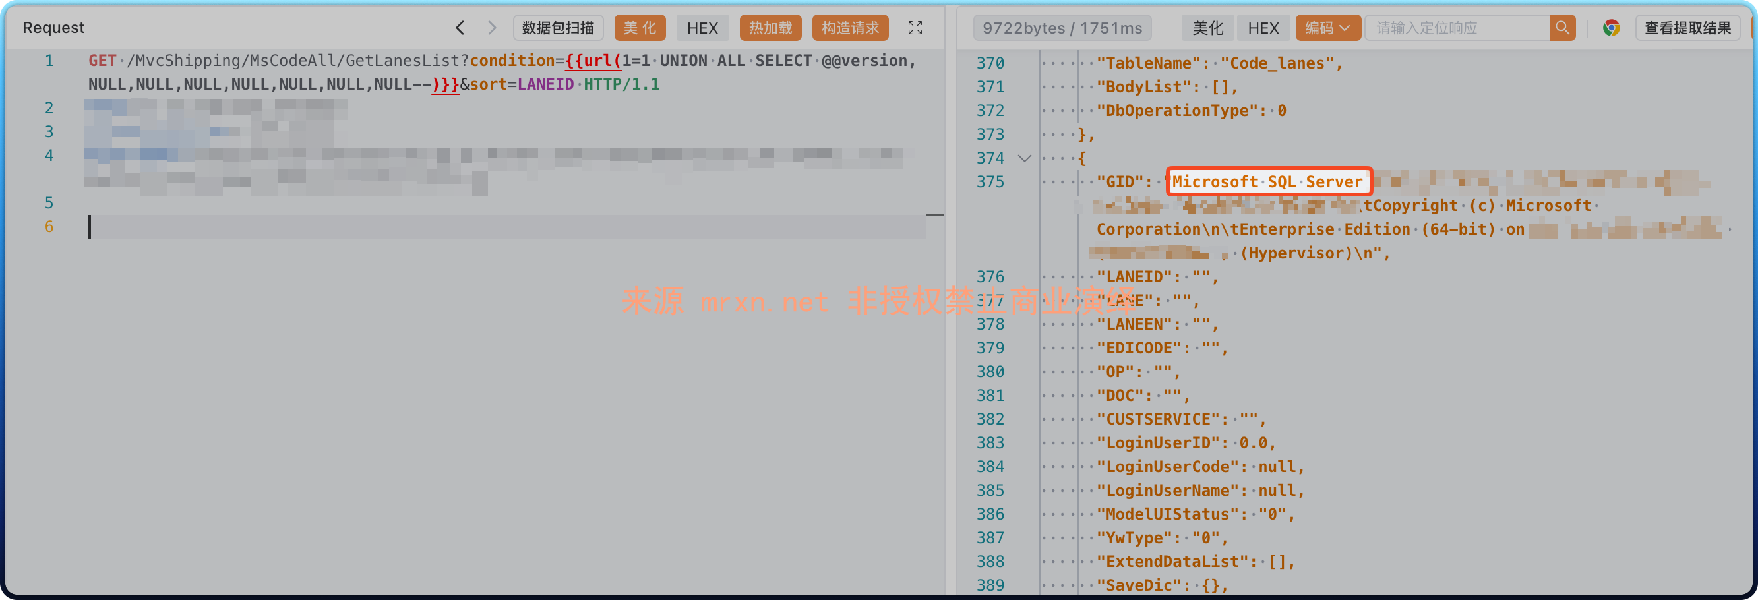The height and width of the screenshot is (600, 1758).
Task: Toggle 构造请求 option
Action: pos(849,28)
